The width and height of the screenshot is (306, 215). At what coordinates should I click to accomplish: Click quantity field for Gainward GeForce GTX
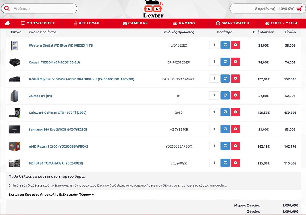tap(214, 112)
